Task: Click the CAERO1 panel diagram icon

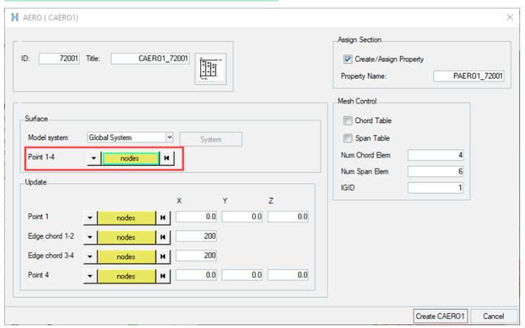Action: point(211,69)
